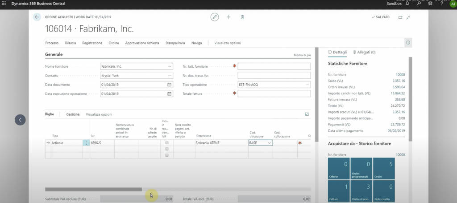This screenshot has width=457, height=203.
Task: Click the Nr. cell 1896-S
Action: pos(102,143)
